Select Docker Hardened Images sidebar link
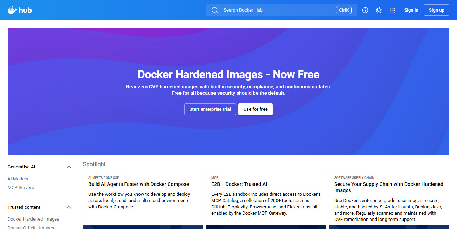 pyautogui.click(x=33, y=219)
